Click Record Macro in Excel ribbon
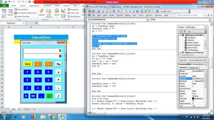The height and width of the screenshot is (120, 214). 21,10
